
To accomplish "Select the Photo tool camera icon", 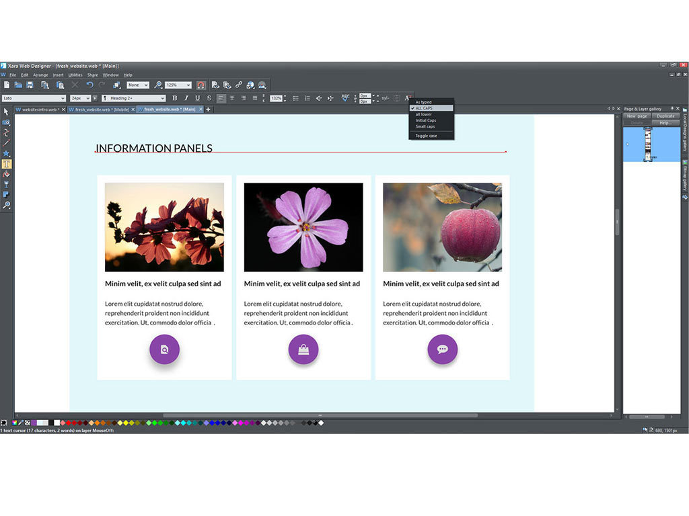I will 6,122.
